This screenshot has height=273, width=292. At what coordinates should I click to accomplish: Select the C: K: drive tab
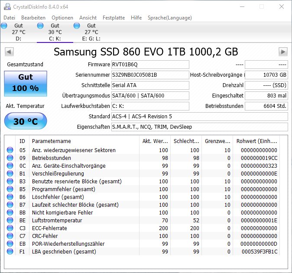point(55,32)
